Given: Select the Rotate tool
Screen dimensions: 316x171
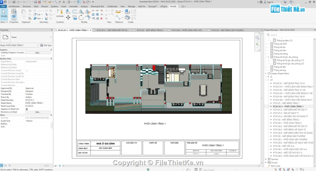Looking at the screenshot, I should point(81,18).
